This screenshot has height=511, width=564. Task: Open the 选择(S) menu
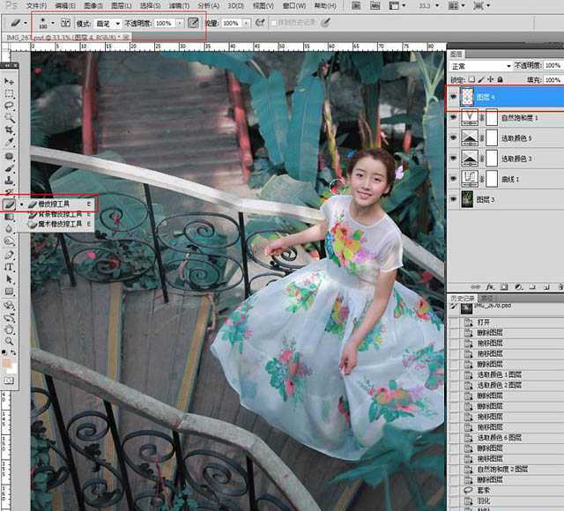pyautogui.click(x=151, y=6)
